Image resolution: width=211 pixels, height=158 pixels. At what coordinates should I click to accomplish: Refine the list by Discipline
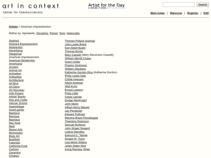[x=42, y=33]
